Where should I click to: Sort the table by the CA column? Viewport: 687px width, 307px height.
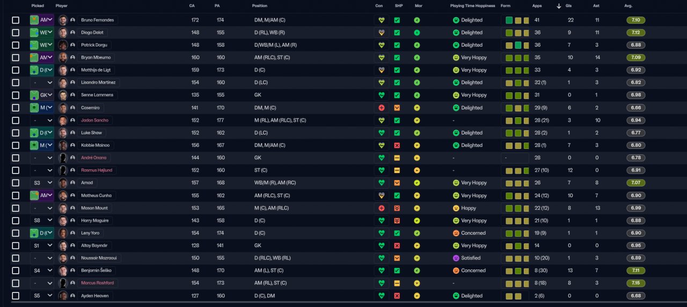[192, 6]
